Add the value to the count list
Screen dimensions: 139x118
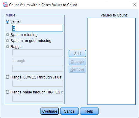point(77,54)
